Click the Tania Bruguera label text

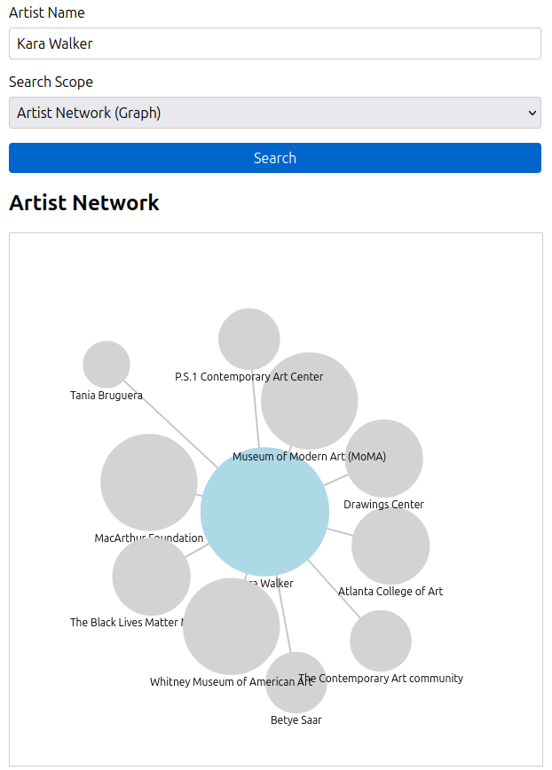(x=106, y=396)
